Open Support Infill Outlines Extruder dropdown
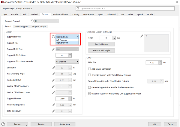180x127 pixels. click(x=67, y=62)
